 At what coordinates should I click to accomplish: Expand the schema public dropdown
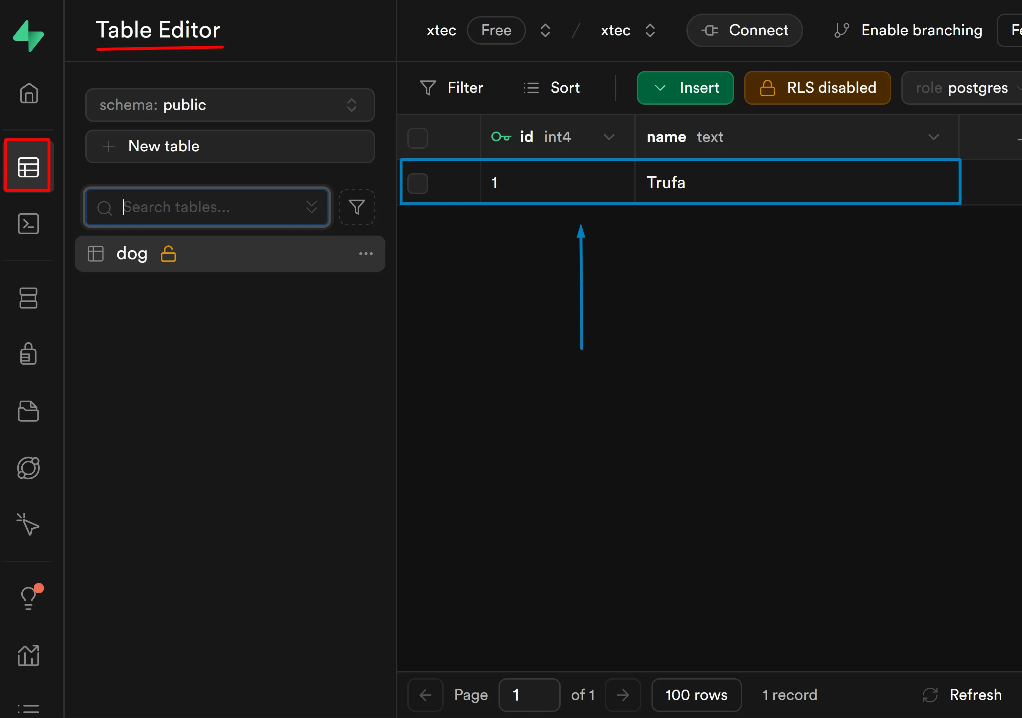[230, 105]
